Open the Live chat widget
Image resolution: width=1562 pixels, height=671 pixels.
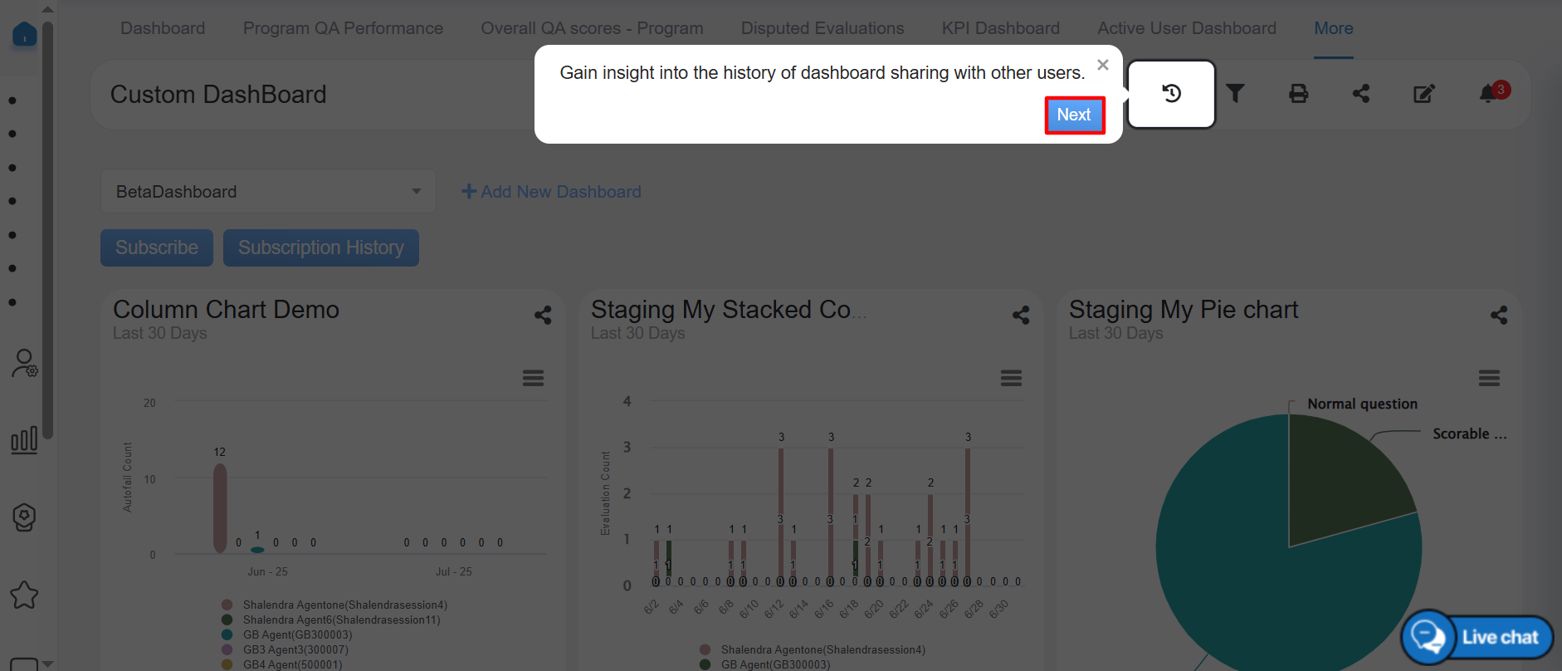pos(1477,637)
